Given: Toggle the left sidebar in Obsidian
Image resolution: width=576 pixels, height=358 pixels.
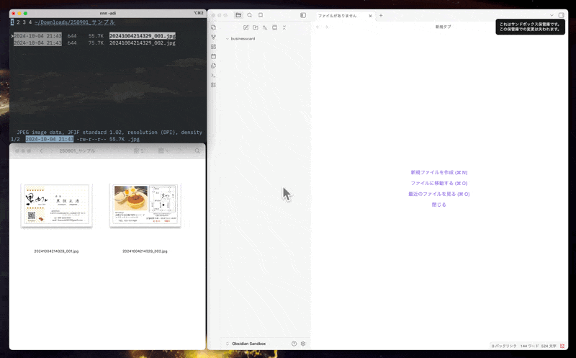Looking at the screenshot, I should 303,15.
